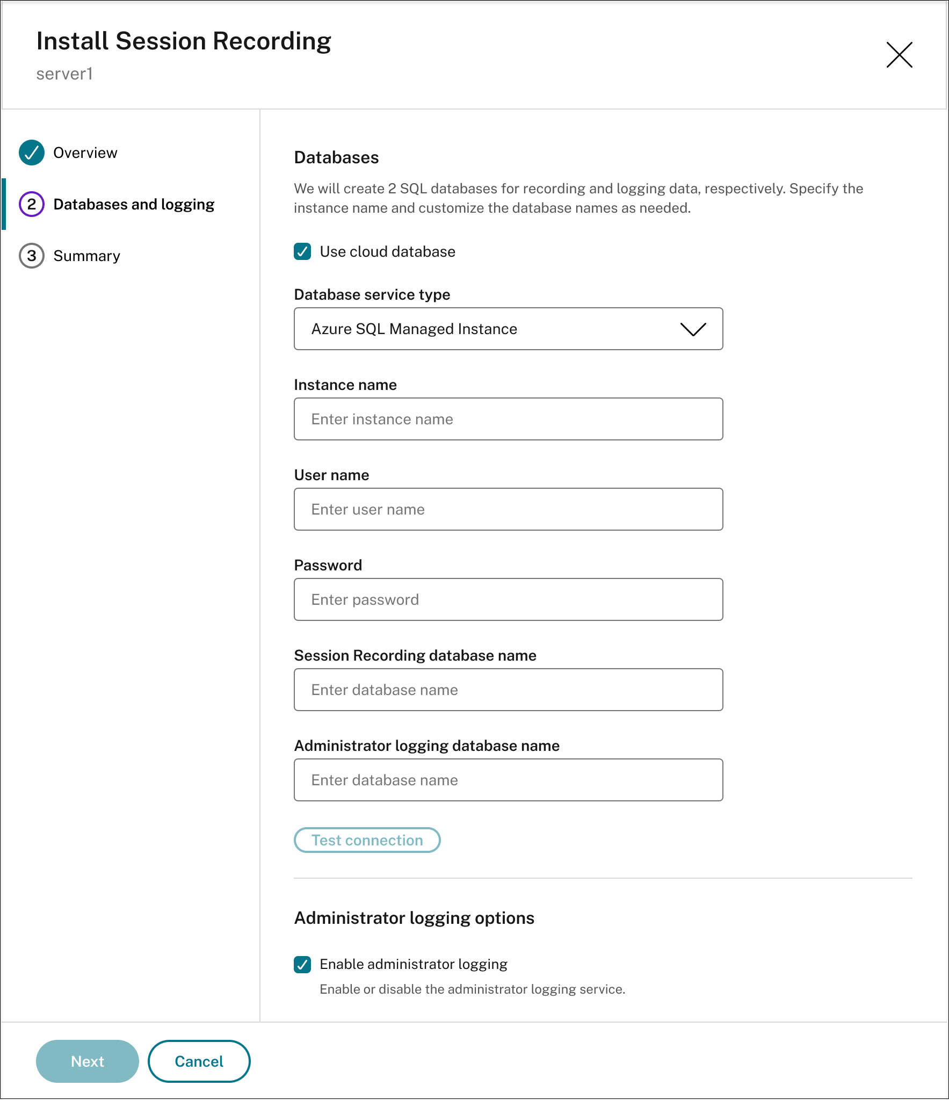Screen dimensions: 949x1100
Task: Disable the Enable administrator logging checkbox
Action: click(x=302, y=965)
